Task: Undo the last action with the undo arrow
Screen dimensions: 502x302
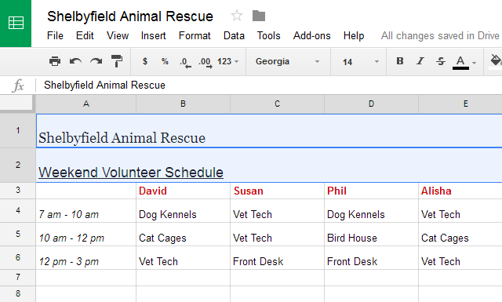Action: (x=75, y=61)
